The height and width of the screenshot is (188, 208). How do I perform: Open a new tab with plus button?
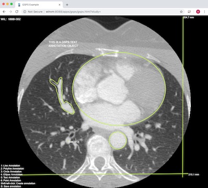pos(67,5)
